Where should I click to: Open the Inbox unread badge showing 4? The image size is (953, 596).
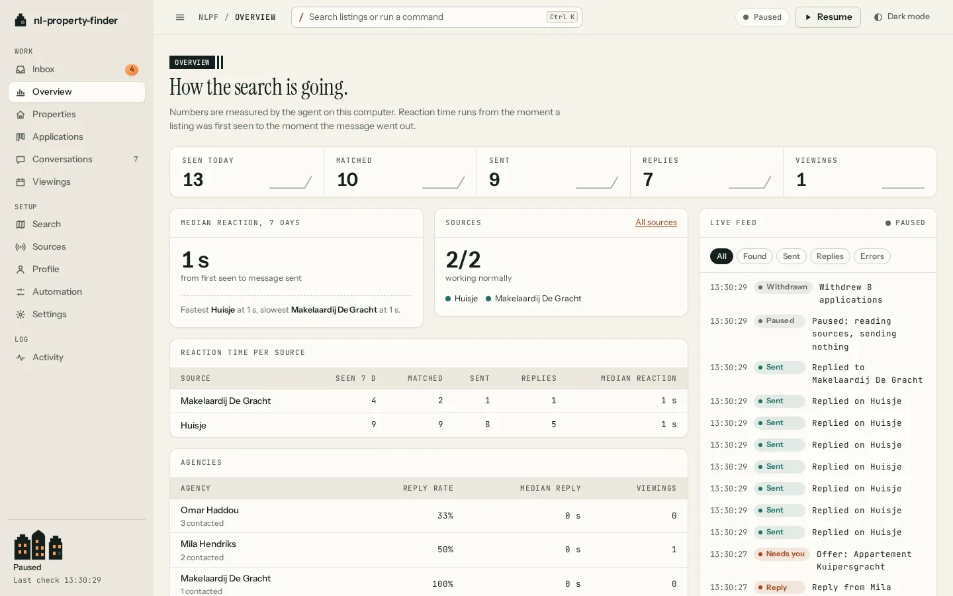click(x=132, y=70)
